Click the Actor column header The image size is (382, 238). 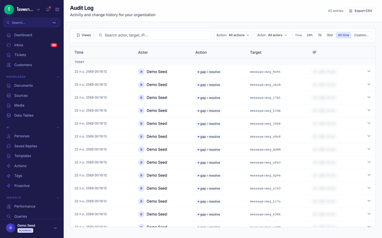tap(143, 52)
